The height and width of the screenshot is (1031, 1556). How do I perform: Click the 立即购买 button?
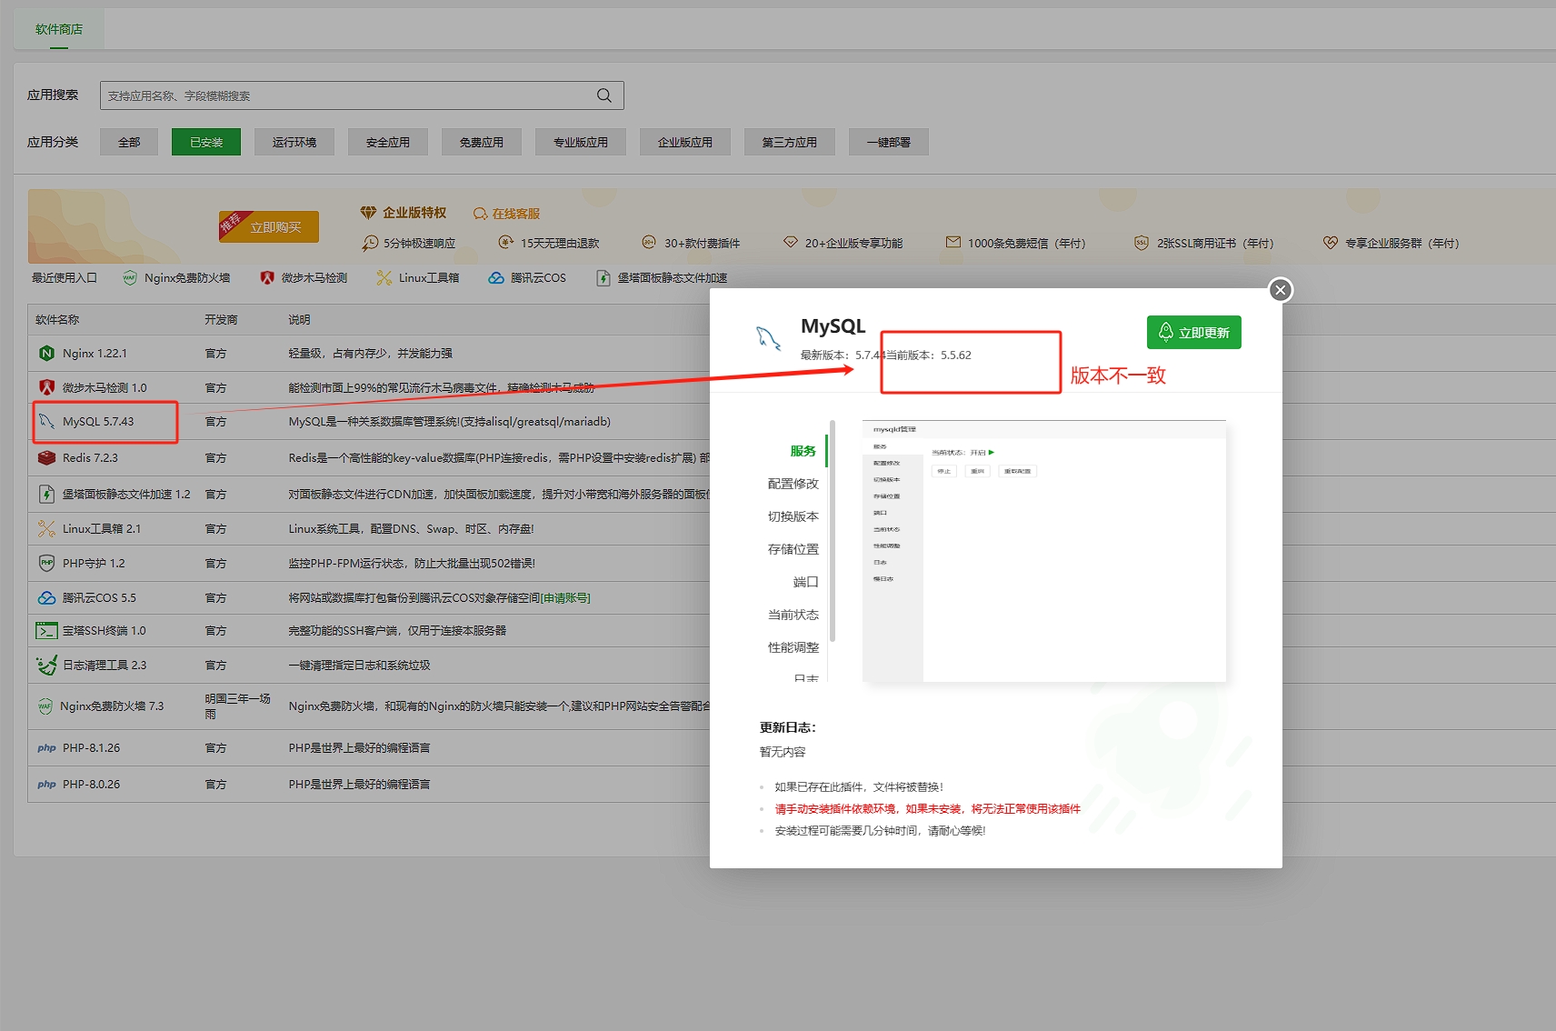click(x=274, y=227)
